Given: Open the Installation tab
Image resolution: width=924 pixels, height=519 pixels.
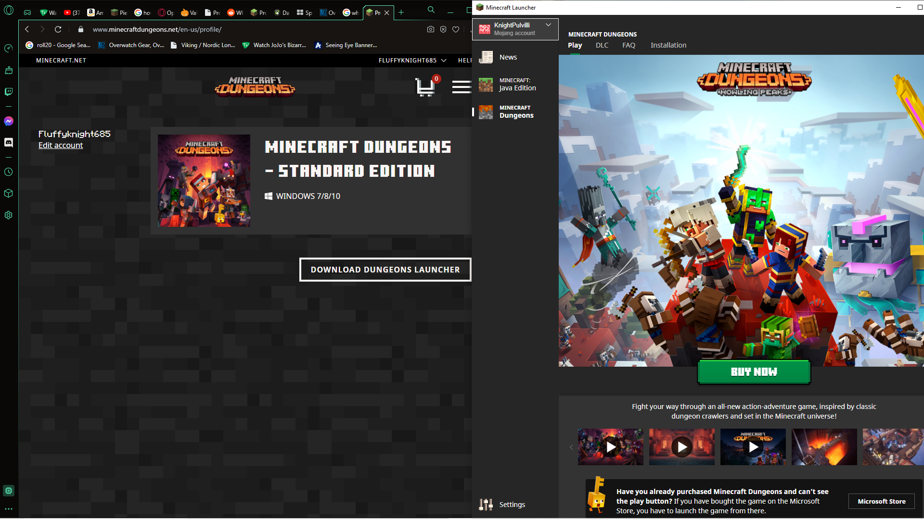Looking at the screenshot, I should [668, 45].
